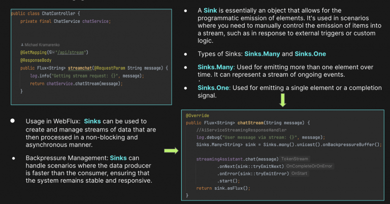Click the globe icon beside /api/stream
The height and width of the screenshot is (204, 390).
pos(50,52)
